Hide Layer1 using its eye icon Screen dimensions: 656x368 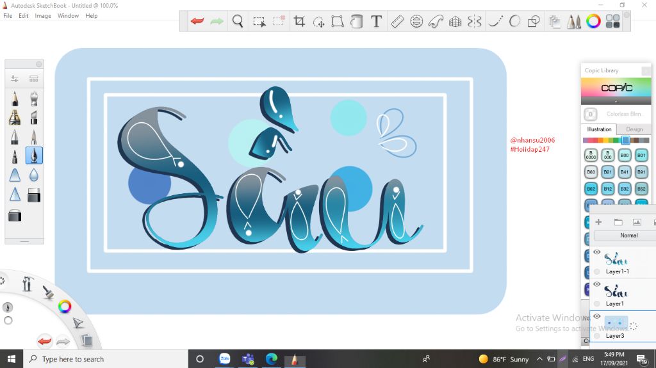(x=596, y=284)
